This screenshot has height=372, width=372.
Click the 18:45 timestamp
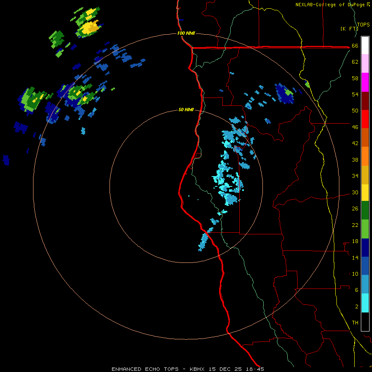[x=255, y=369]
